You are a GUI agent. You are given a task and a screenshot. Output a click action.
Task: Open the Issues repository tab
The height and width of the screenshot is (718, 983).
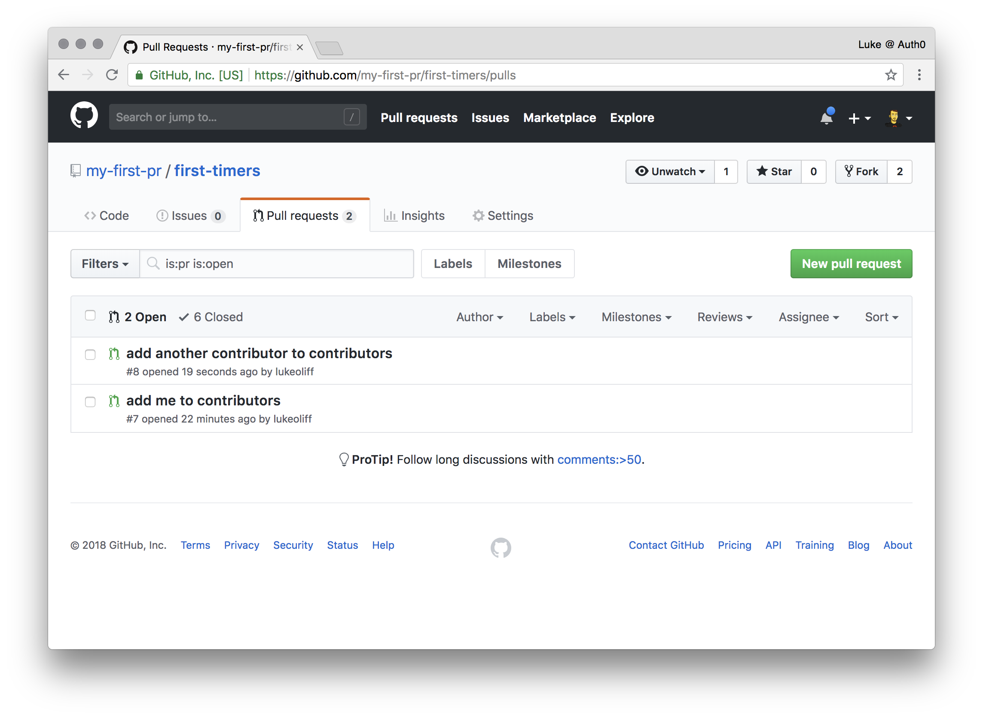[x=189, y=216]
